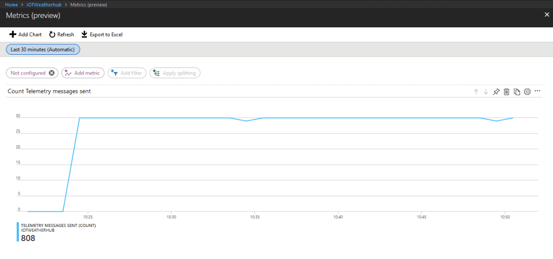Export chart data to Excel
The width and height of the screenshot is (553, 259).
(x=102, y=34)
